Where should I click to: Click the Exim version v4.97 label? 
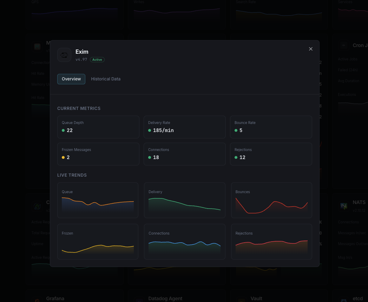81,60
